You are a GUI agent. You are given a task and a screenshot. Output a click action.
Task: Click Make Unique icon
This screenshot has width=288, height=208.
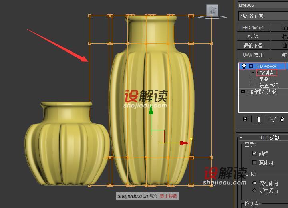coord(273,119)
